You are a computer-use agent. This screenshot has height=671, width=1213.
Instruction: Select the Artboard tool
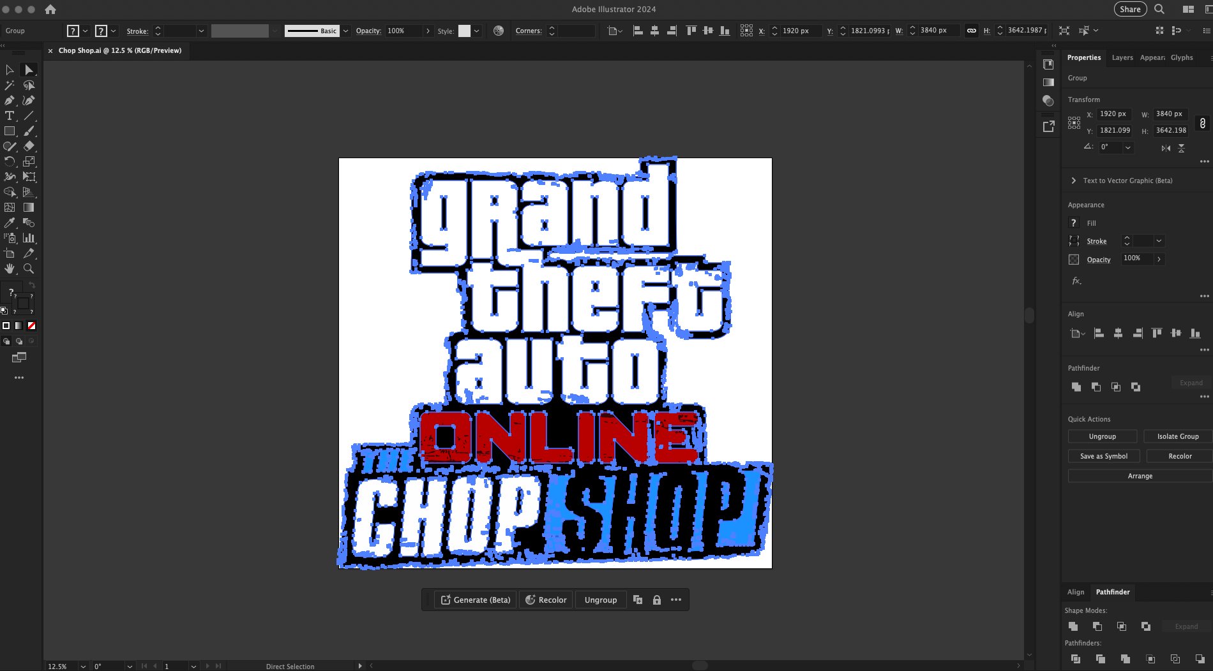pos(10,253)
